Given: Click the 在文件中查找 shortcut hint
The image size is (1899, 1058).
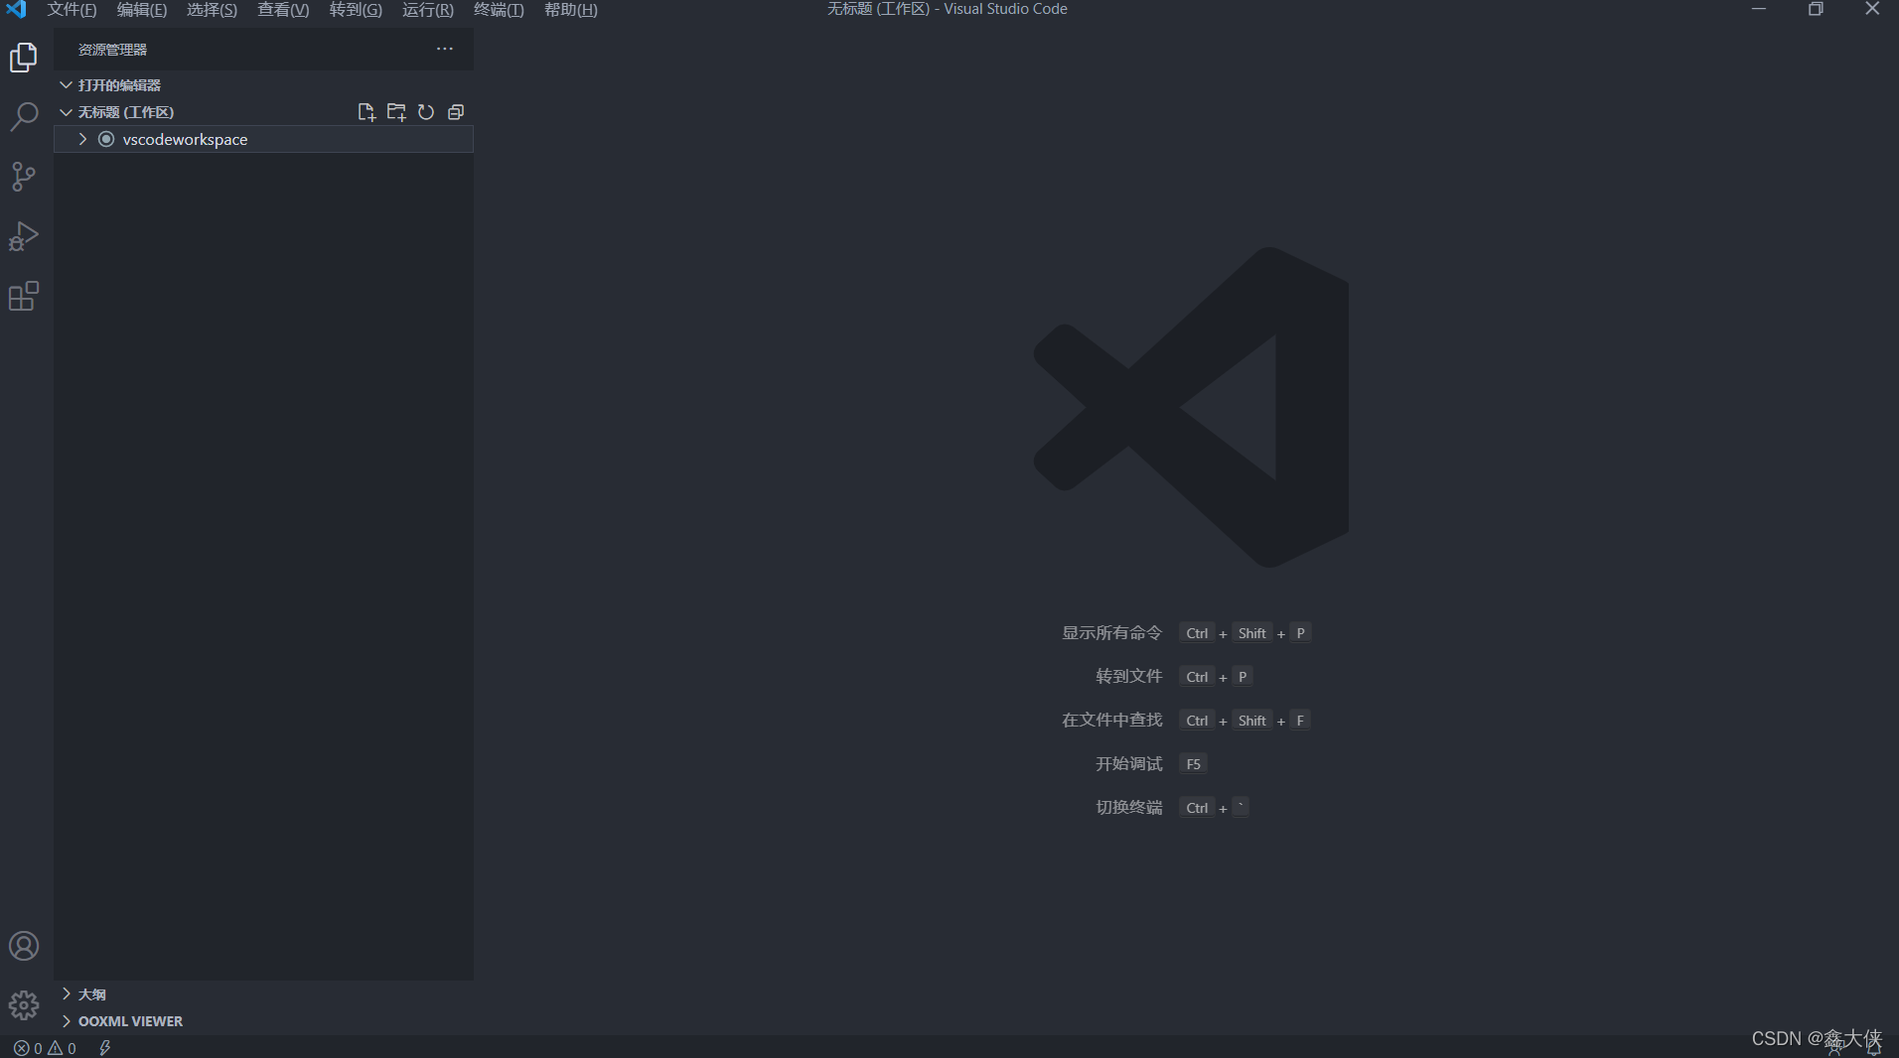Looking at the screenshot, I should [x=1111, y=720].
